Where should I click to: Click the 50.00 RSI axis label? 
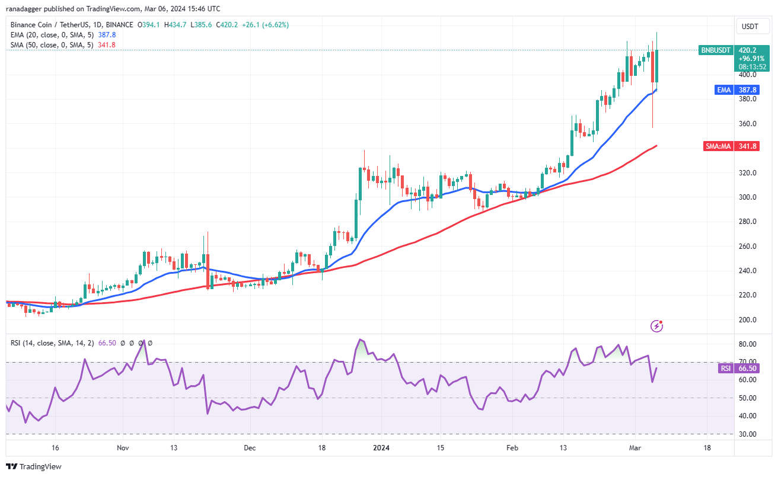click(x=747, y=398)
